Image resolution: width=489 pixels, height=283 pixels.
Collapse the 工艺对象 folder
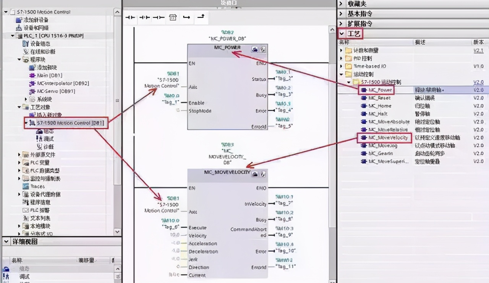[19, 107]
